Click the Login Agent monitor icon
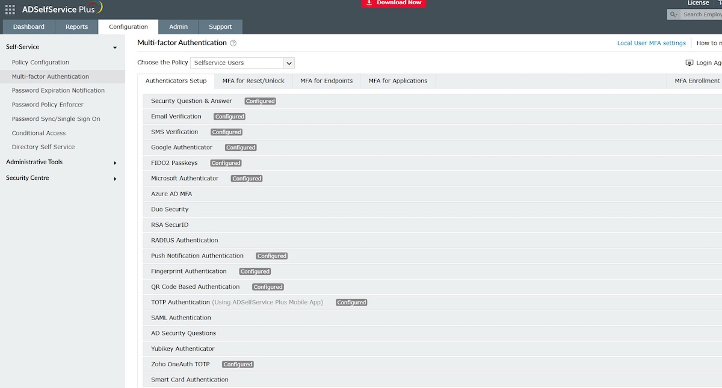This screenshot has width=722, height=388. click(689, 63)
